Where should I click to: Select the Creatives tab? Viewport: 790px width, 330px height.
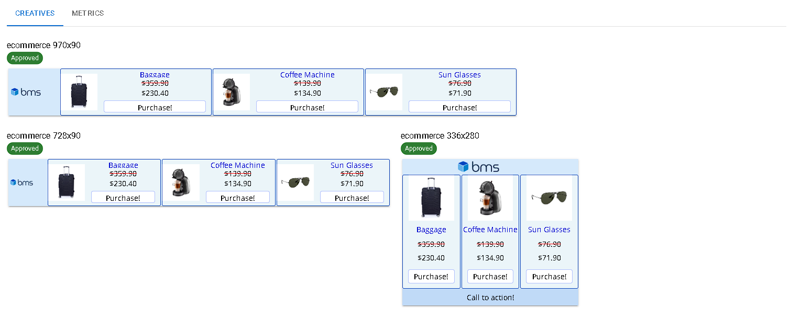coord(35,13)
